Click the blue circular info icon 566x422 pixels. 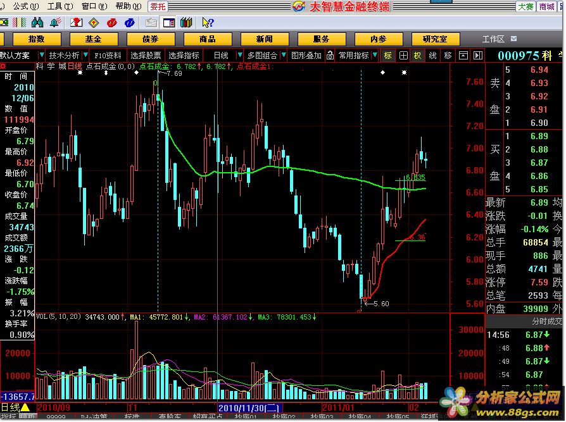129,23
